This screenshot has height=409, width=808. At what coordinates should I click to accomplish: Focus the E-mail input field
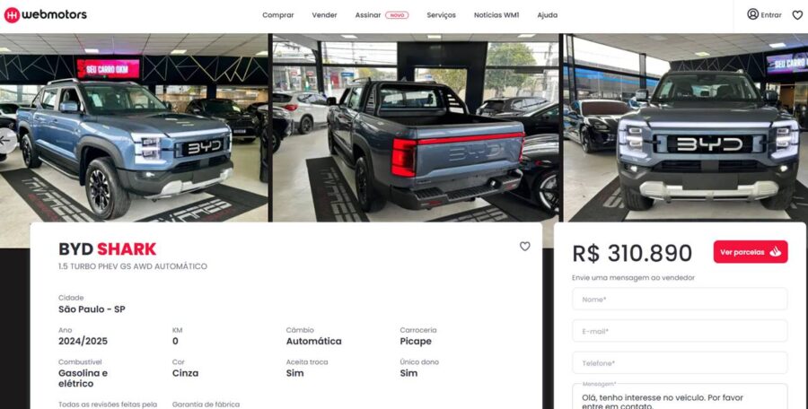[680, 331]
